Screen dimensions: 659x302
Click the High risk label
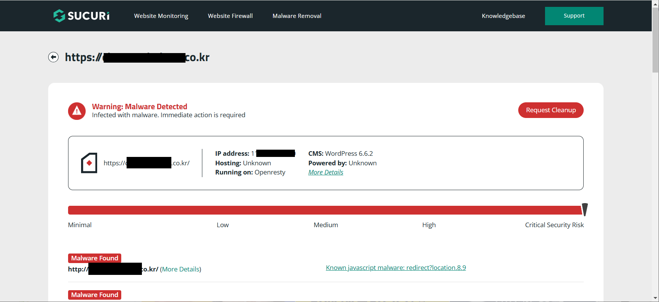click(x=429, y=225)
